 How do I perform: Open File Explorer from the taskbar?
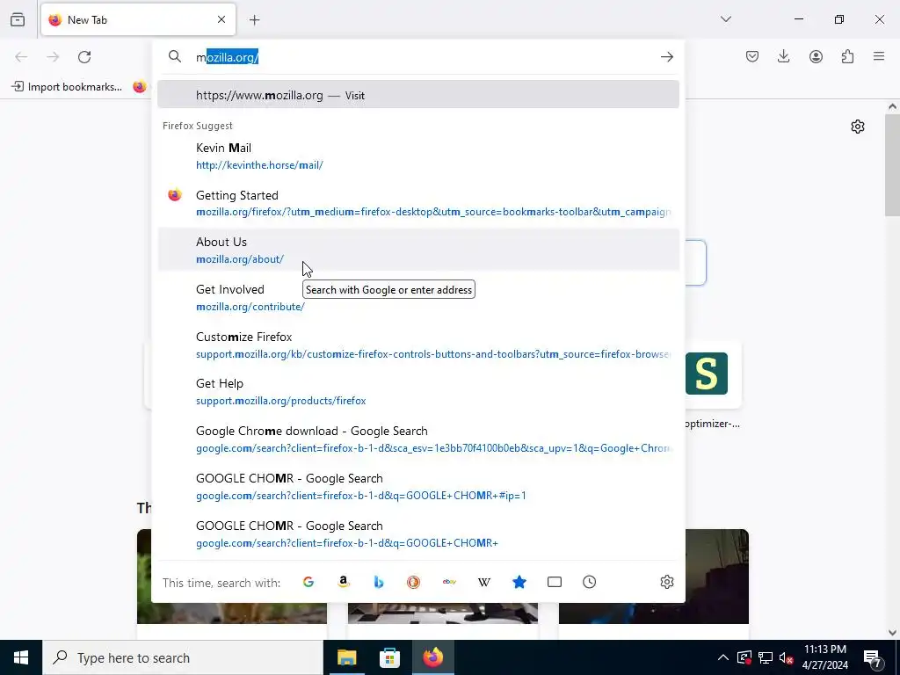point(346,657)
